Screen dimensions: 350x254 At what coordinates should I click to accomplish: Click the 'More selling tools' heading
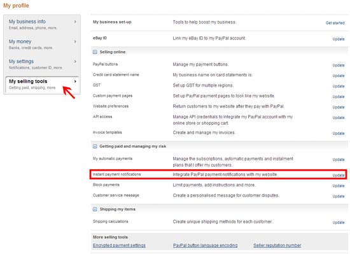click(110, 237)
